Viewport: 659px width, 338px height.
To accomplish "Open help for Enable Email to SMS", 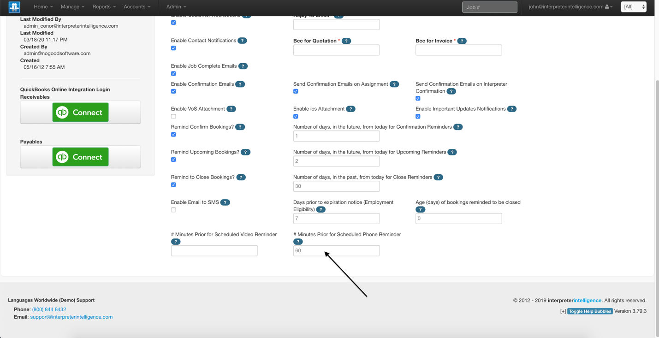I will 225,202.
